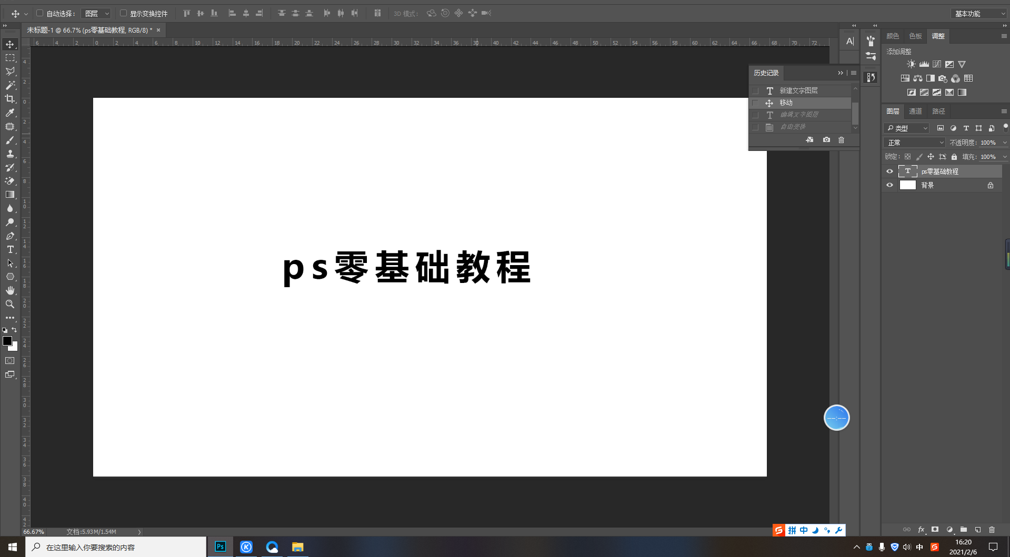
Task: Select the Clone Stamp tool
Action: pyautogui.click(x=9, y=154)
